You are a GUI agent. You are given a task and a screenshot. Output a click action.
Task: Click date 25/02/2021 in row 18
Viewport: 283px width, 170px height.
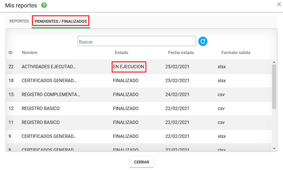click(177, 81)
